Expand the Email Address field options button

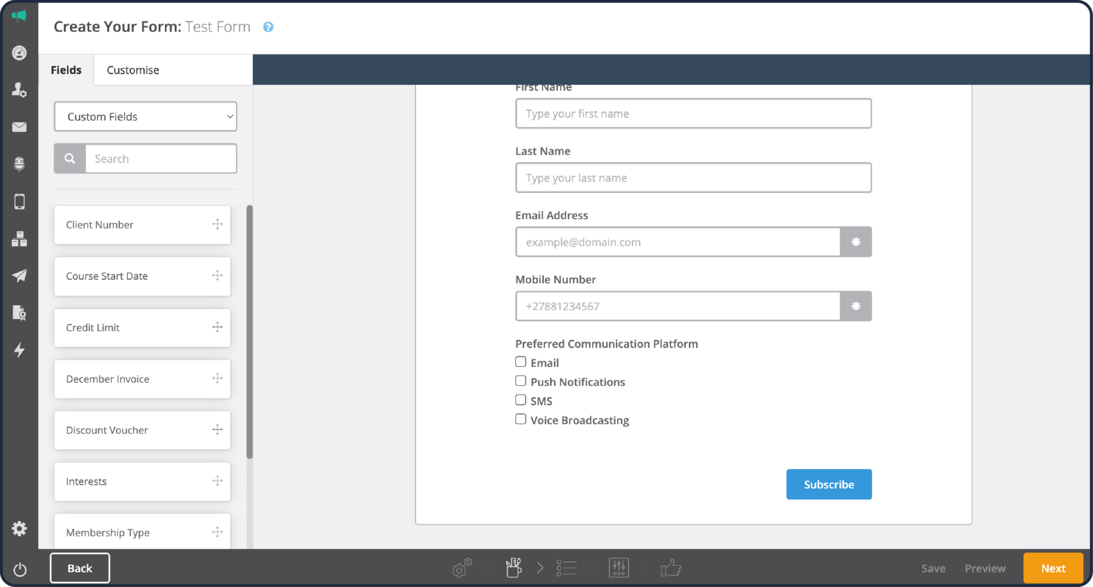[856, 242]
